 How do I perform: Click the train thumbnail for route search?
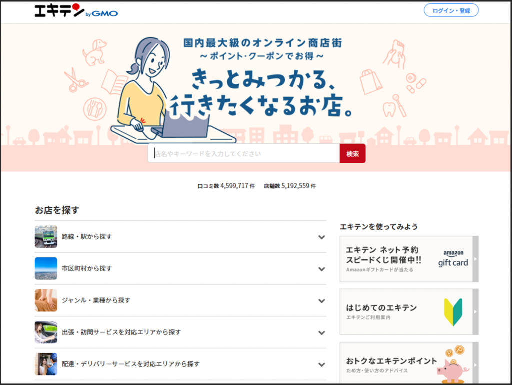pos(46,236)
